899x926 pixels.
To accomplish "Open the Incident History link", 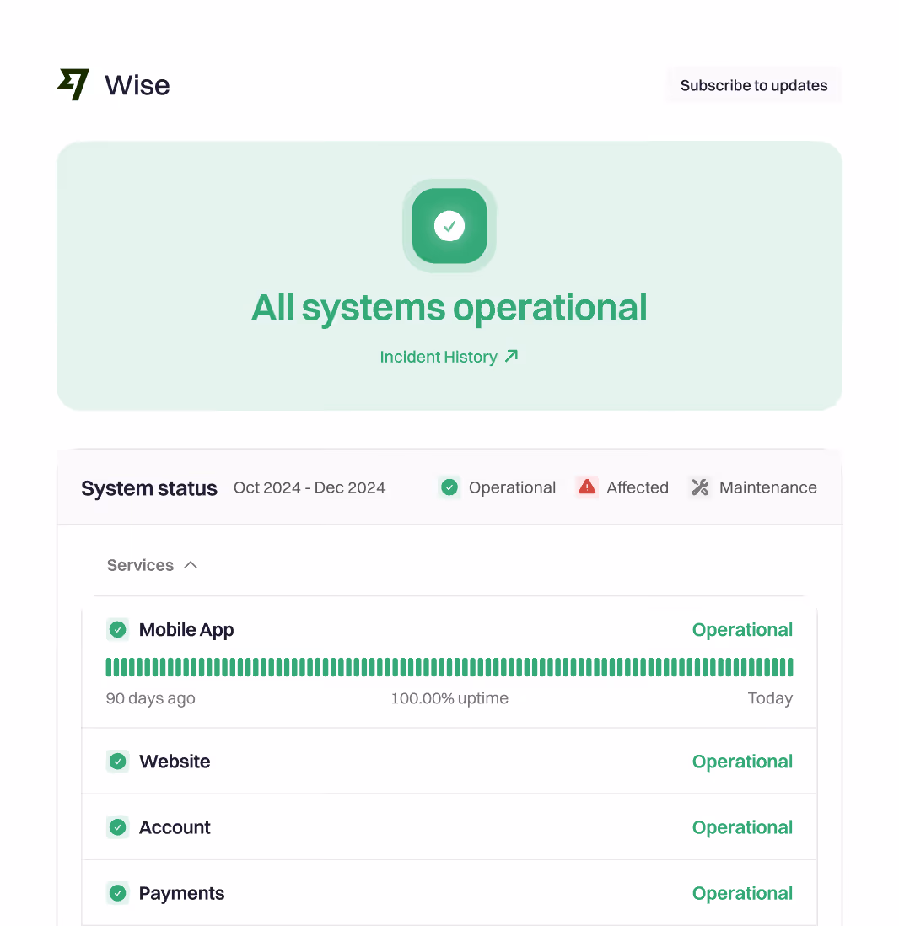I will [x=439, y=357].
